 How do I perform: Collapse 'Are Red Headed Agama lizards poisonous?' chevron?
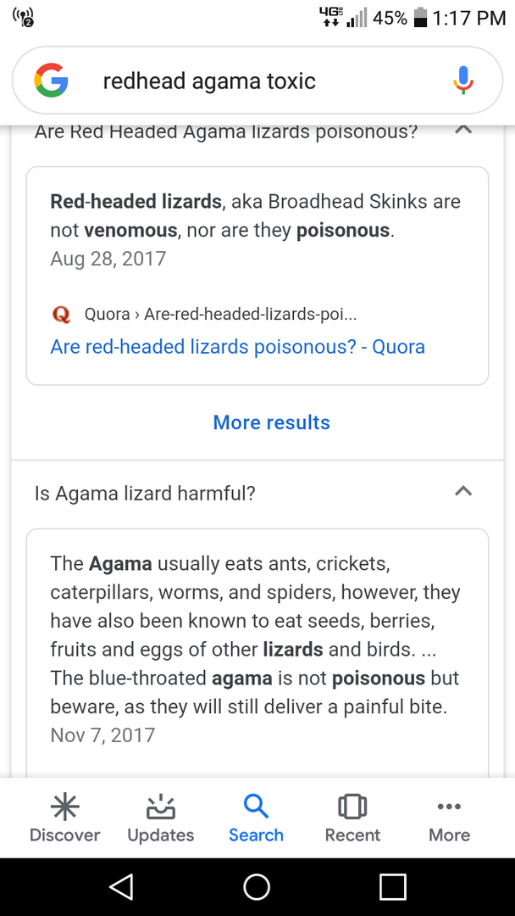click(x=463, y=130)
